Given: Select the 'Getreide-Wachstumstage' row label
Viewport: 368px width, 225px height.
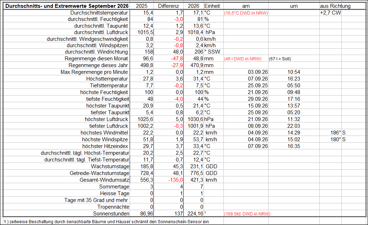Looking at the screenshot, I should (x=99, y=173).
